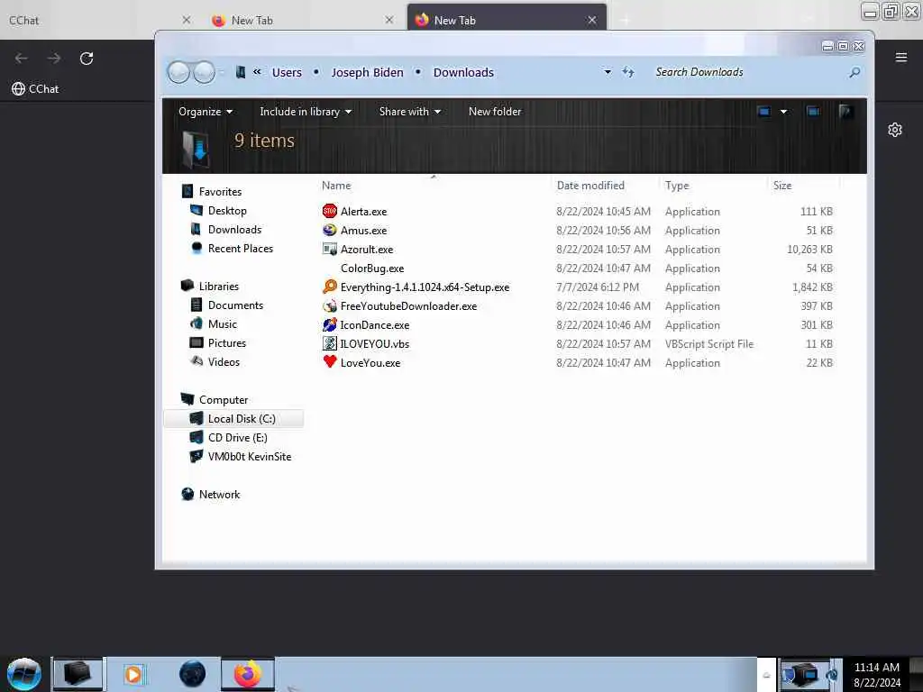This screenshot has height=692, width=923.
Task: Click the refresh icon beside address bar
Action: point(628,72)
